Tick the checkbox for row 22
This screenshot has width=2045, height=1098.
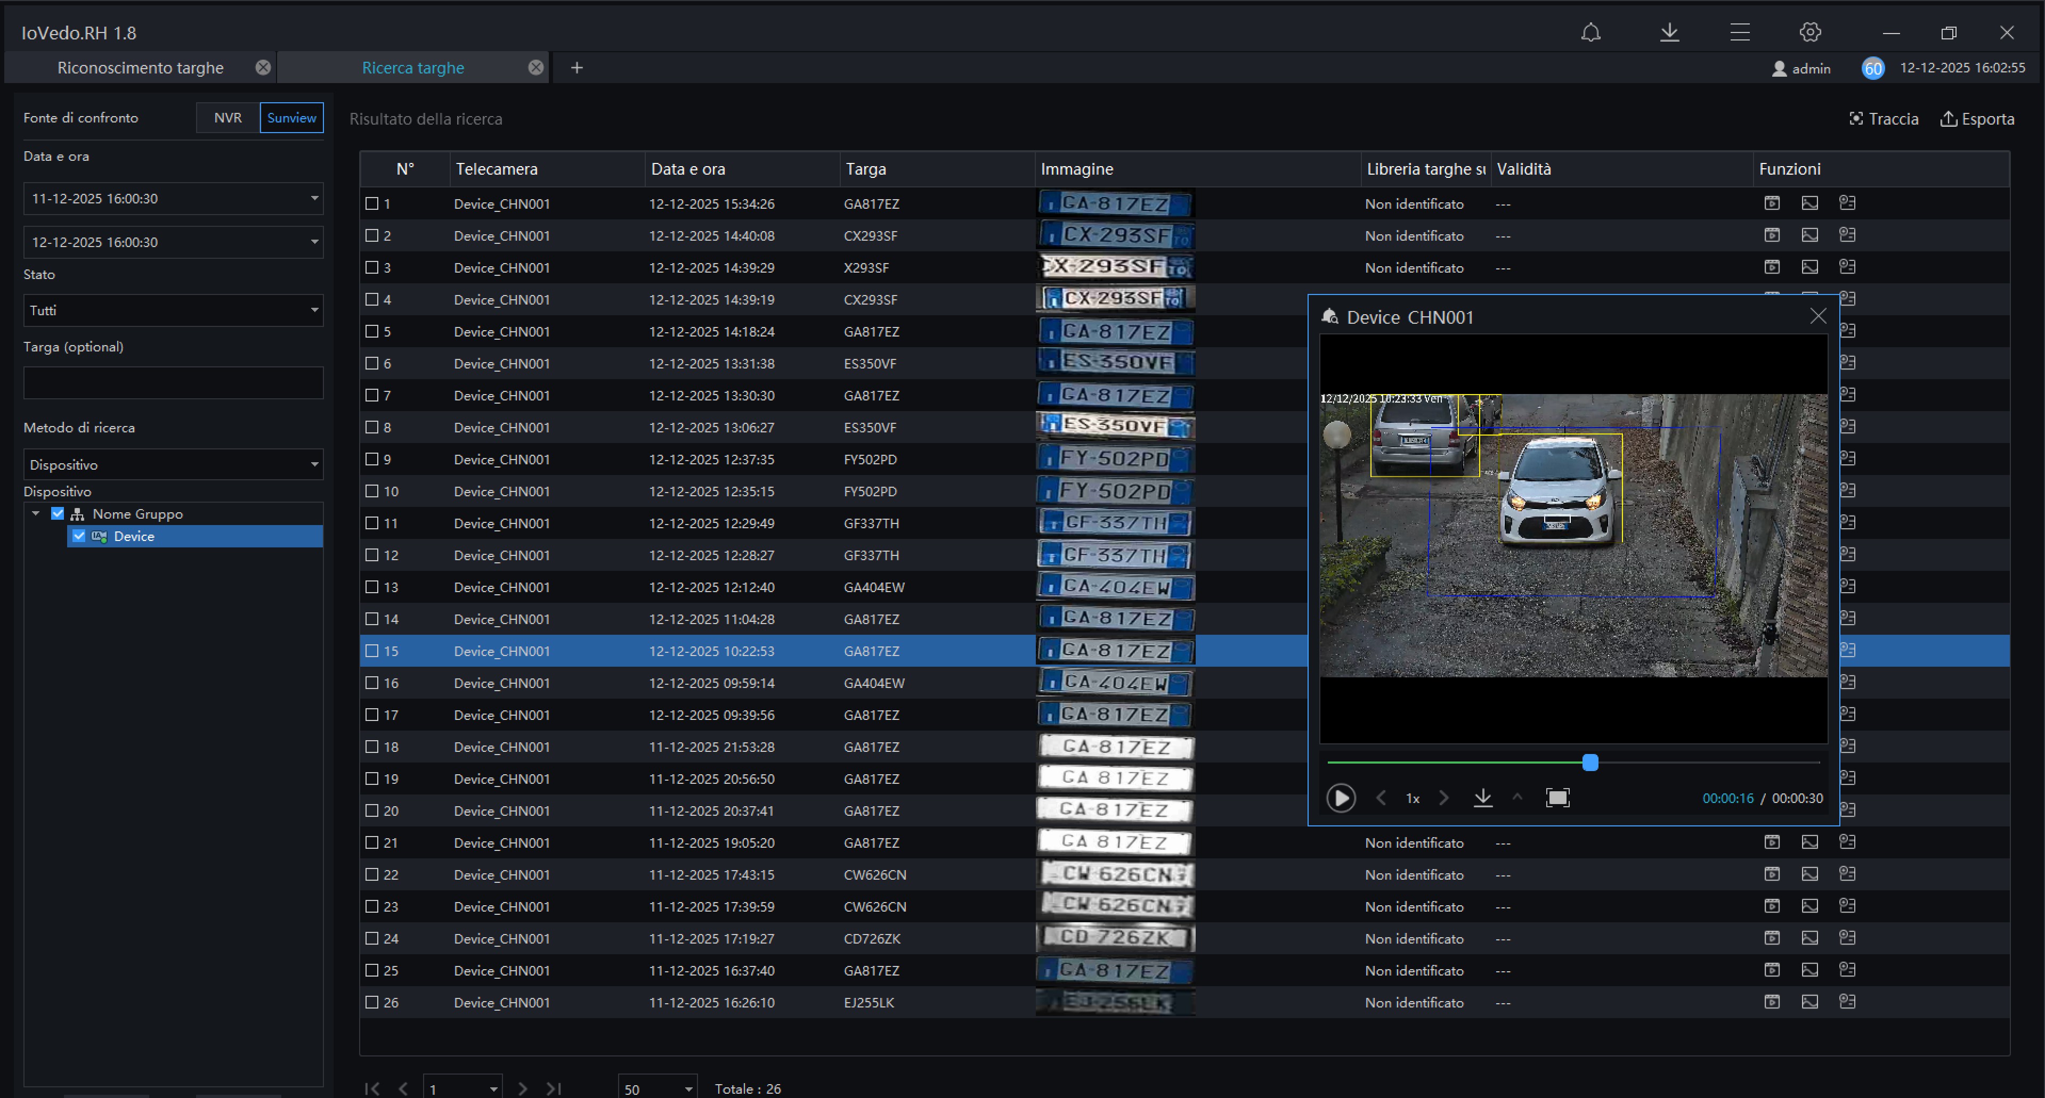tap(371, 874)
